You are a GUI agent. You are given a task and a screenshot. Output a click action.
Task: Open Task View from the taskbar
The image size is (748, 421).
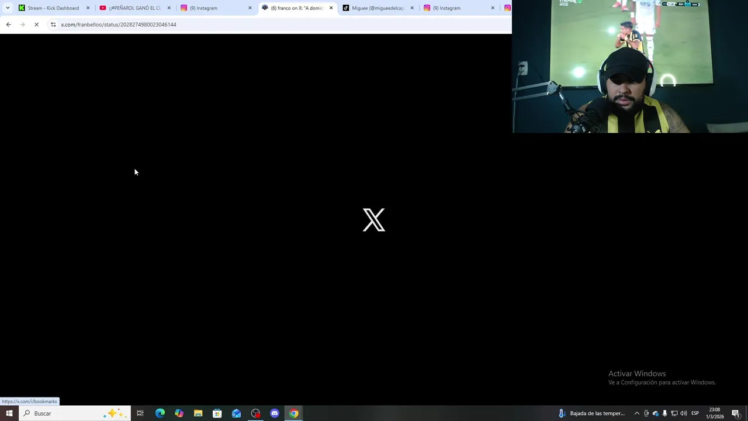coord(140,413)
